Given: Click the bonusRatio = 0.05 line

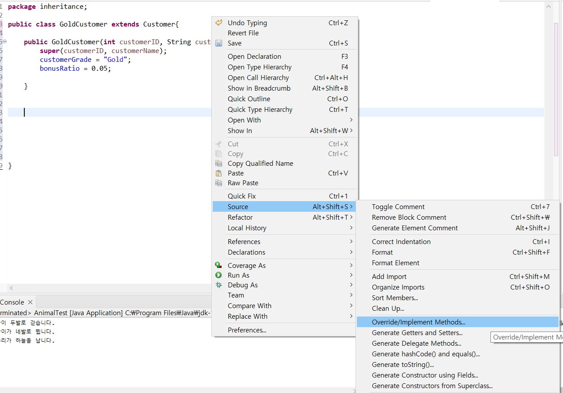Looking at the screenshot, I should 75,69.
